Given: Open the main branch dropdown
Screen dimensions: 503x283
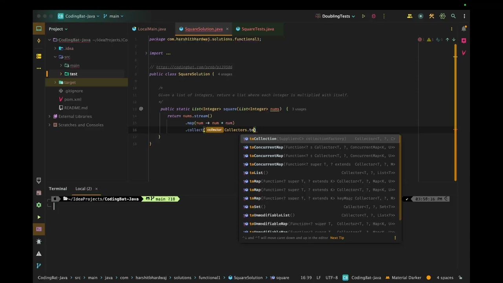Looking at the screenshot, I should (x=114, y=16).
